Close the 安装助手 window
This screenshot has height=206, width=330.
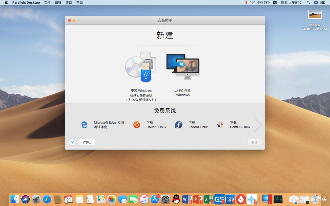[x=69, y=20]
